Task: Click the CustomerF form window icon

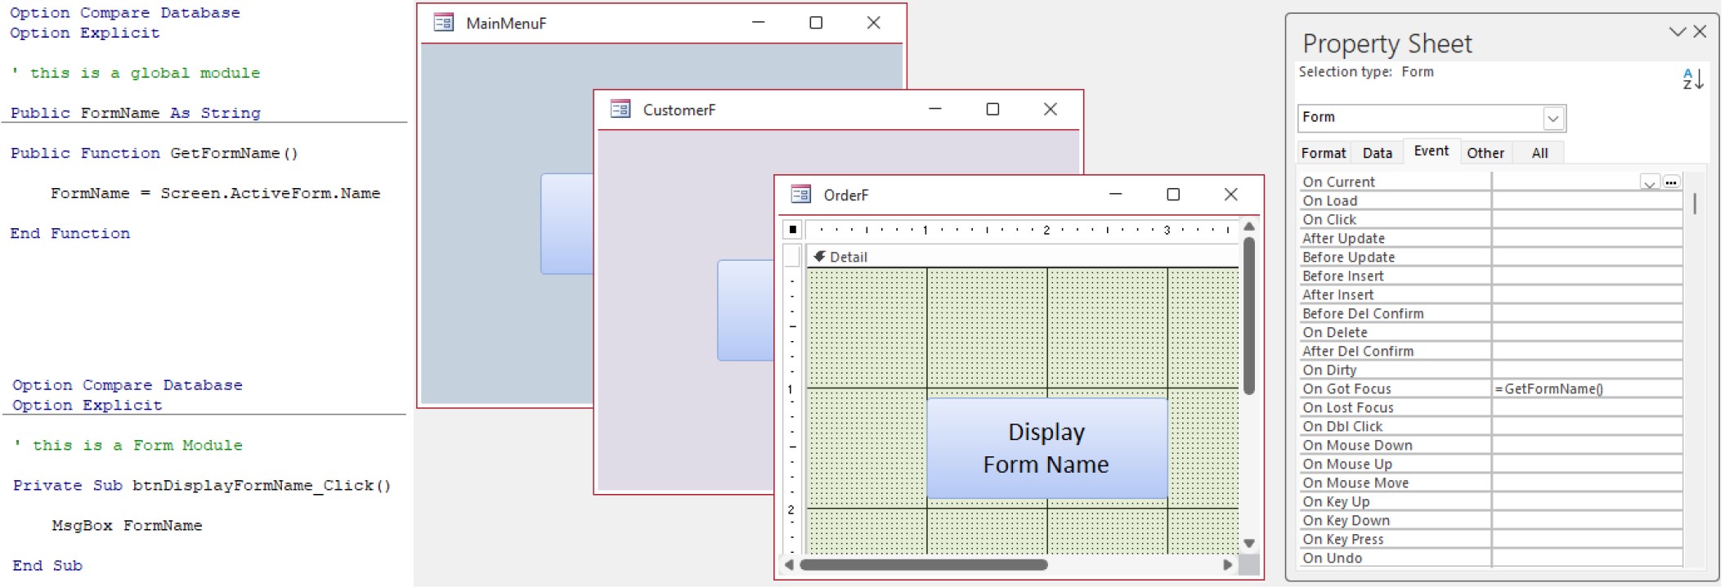Action: (620, 109)
